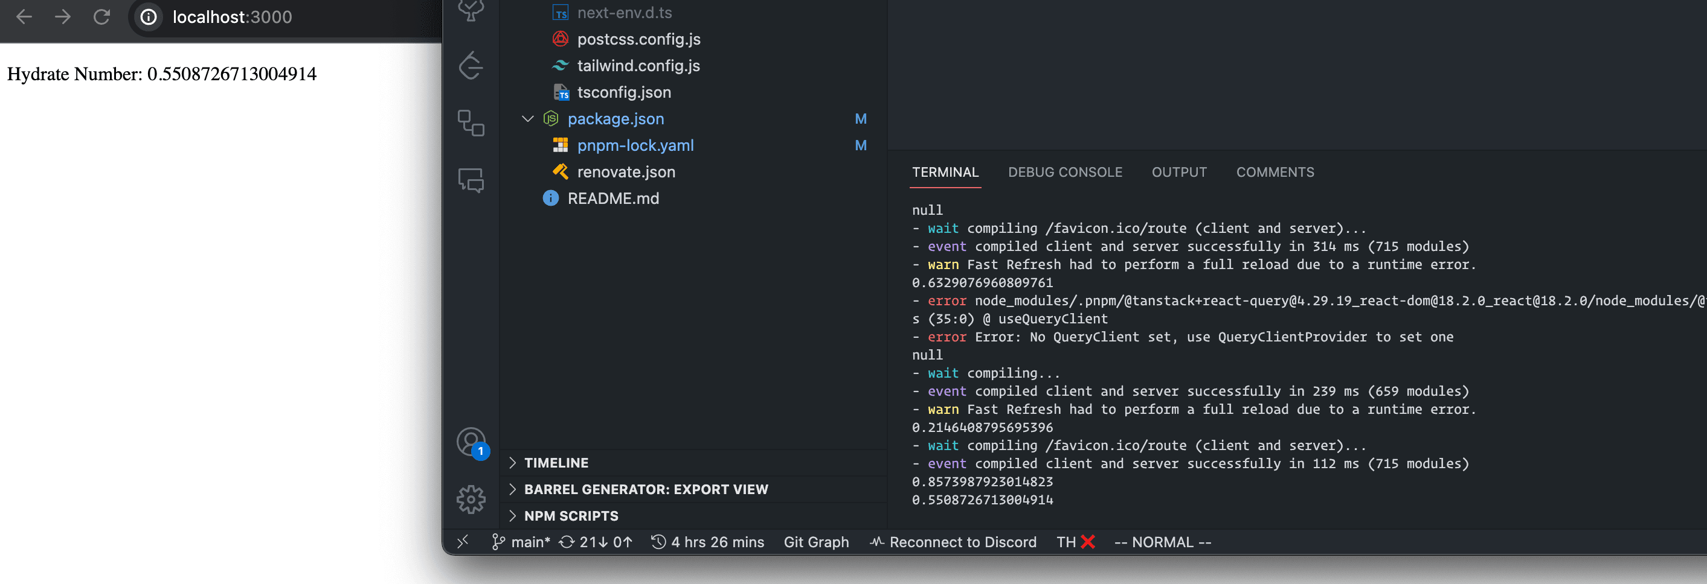This screenshot has height=584, width=1707.
Task: Reload the localhost page
Action: pos(101,16)
